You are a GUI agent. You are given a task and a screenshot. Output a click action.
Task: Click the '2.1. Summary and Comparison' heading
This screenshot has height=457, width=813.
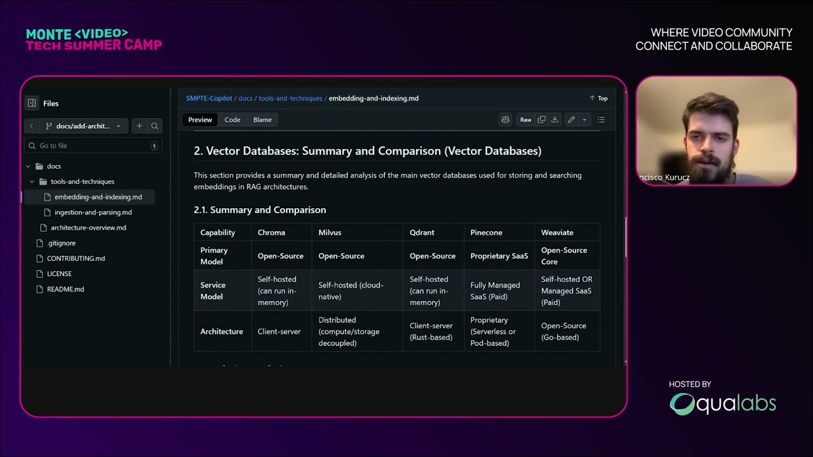click(x=260, y=209)
